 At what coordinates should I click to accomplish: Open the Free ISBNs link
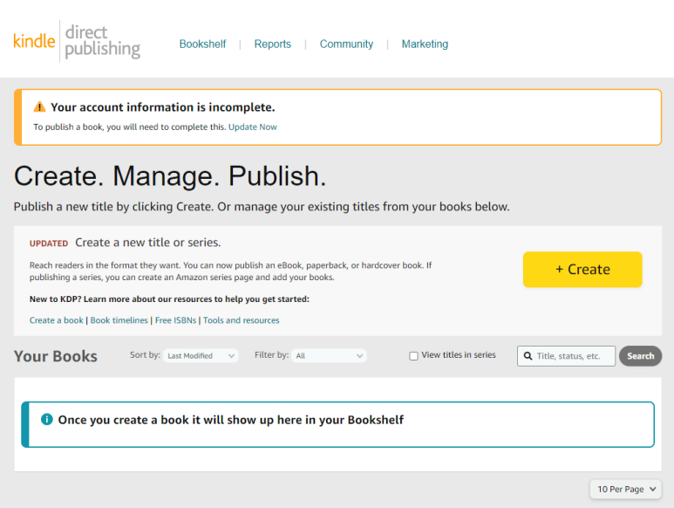[175, 320]
